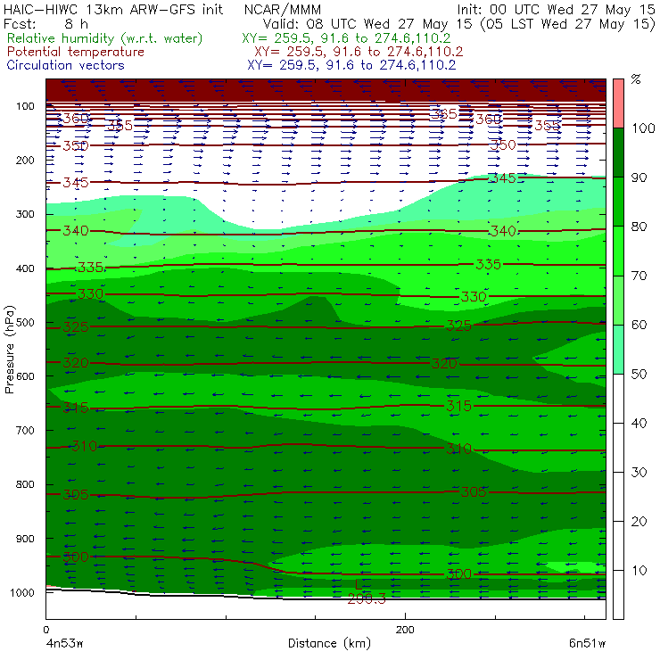This screenshot has width=660, height=660.
Task: Click the '%' unit label above colorbar
Action: tap(636, 79)
